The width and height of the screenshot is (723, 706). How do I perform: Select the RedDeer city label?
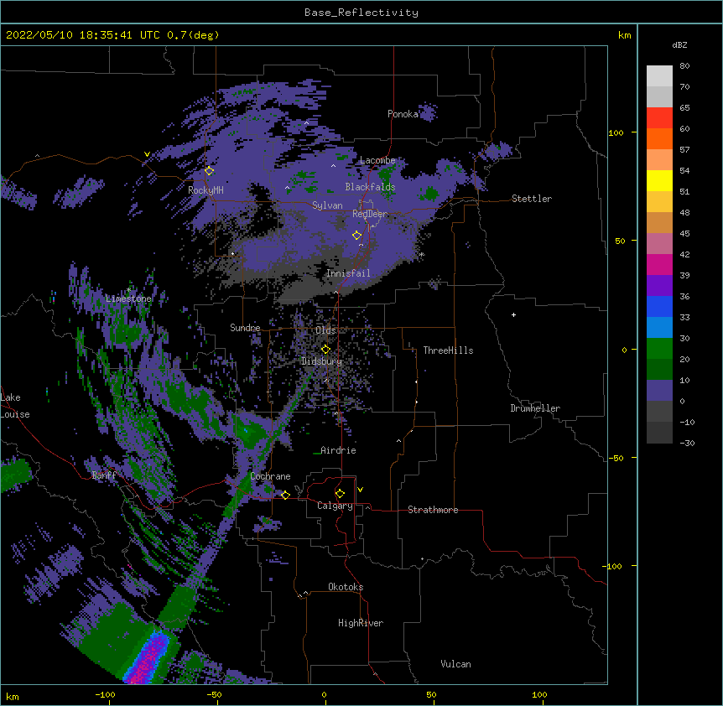point(370,214)
